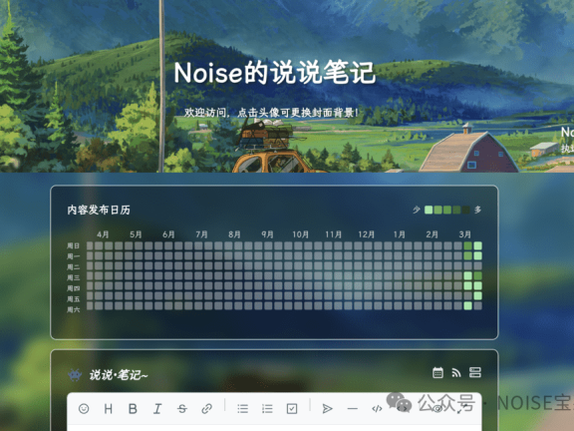Click the green 周六 heatmap cell in March

pos(467,305)
